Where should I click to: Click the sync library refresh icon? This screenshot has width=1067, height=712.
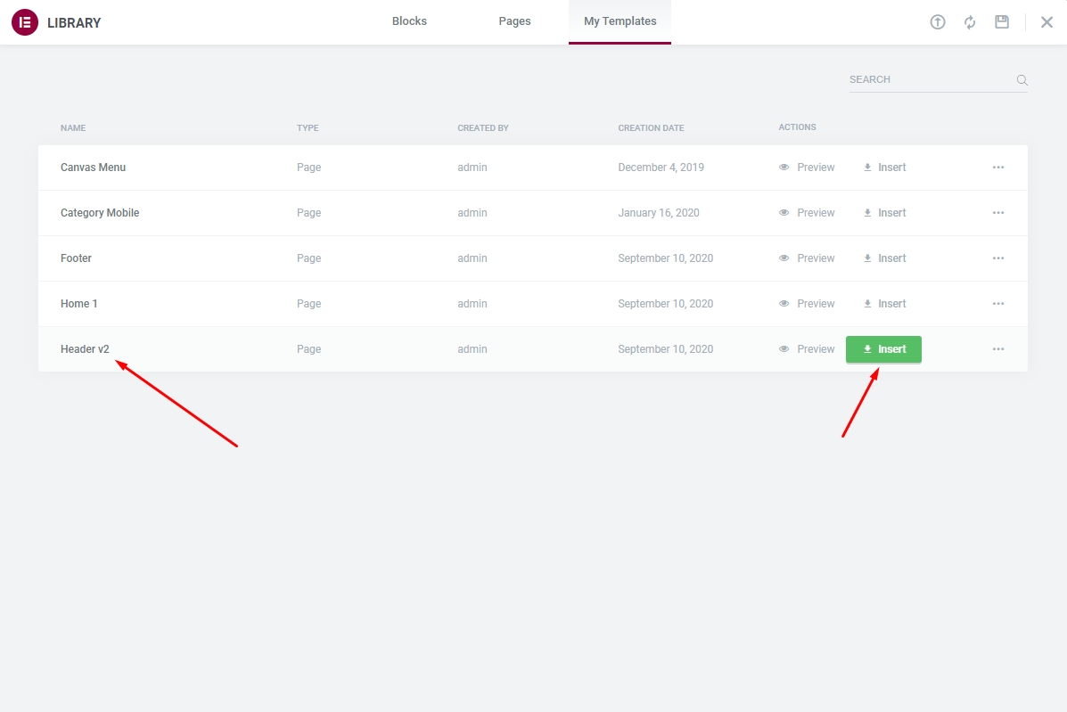[x=970, y=22]
